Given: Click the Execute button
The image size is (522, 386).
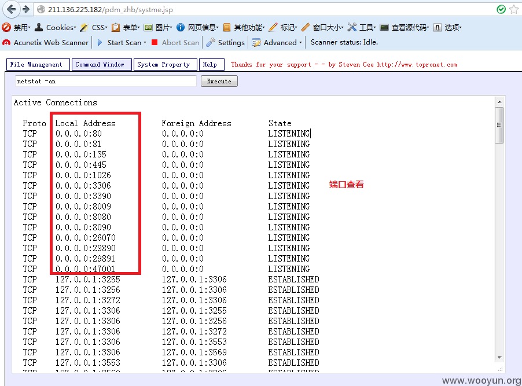Looking at the screenshot, I should pos(219,81).
